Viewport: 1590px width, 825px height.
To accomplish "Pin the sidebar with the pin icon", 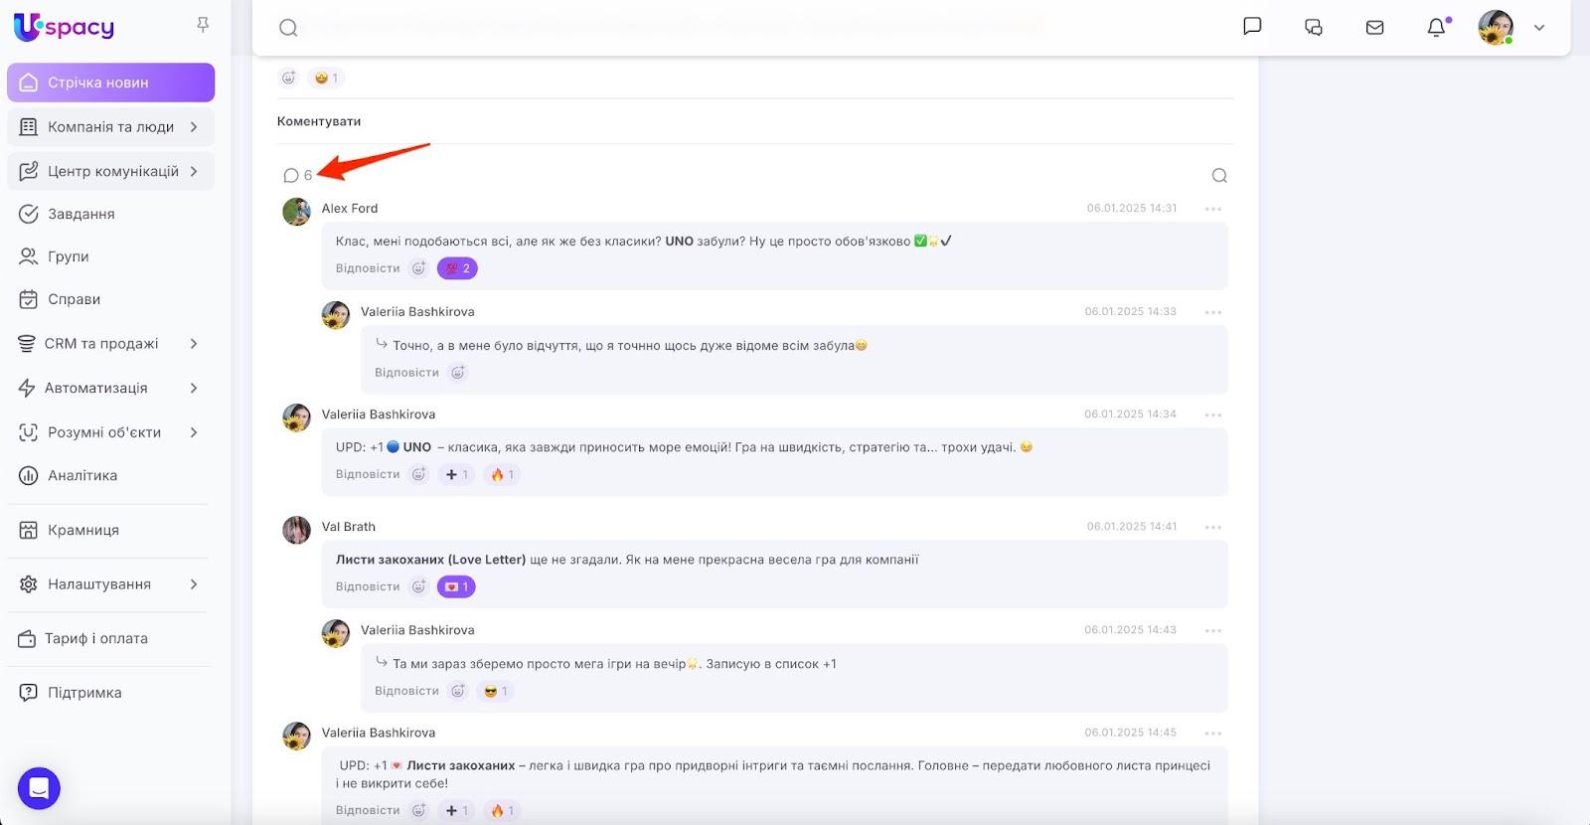I will pyautogui.click(x=203, y=25).
